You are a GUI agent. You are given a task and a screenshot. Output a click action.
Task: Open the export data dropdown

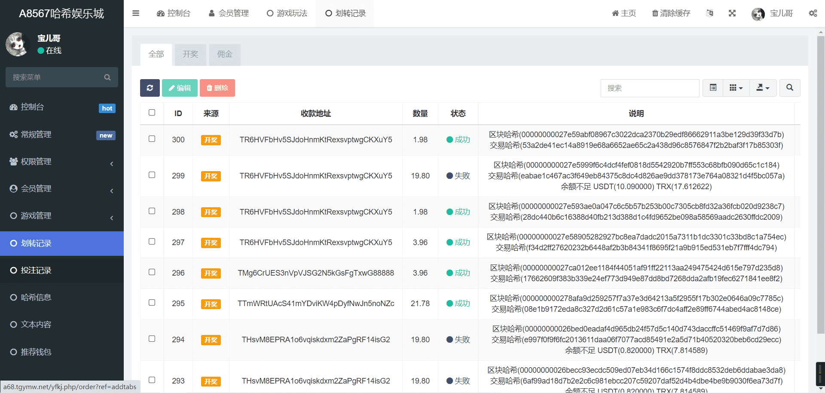click(763, 88)
